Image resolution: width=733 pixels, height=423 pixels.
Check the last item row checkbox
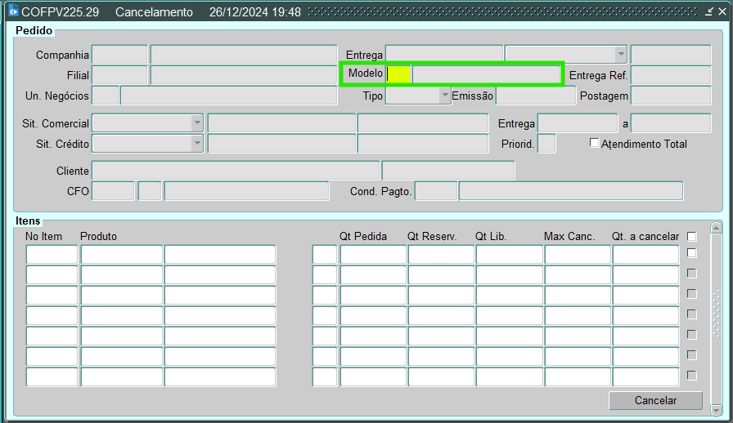point(692,376)
